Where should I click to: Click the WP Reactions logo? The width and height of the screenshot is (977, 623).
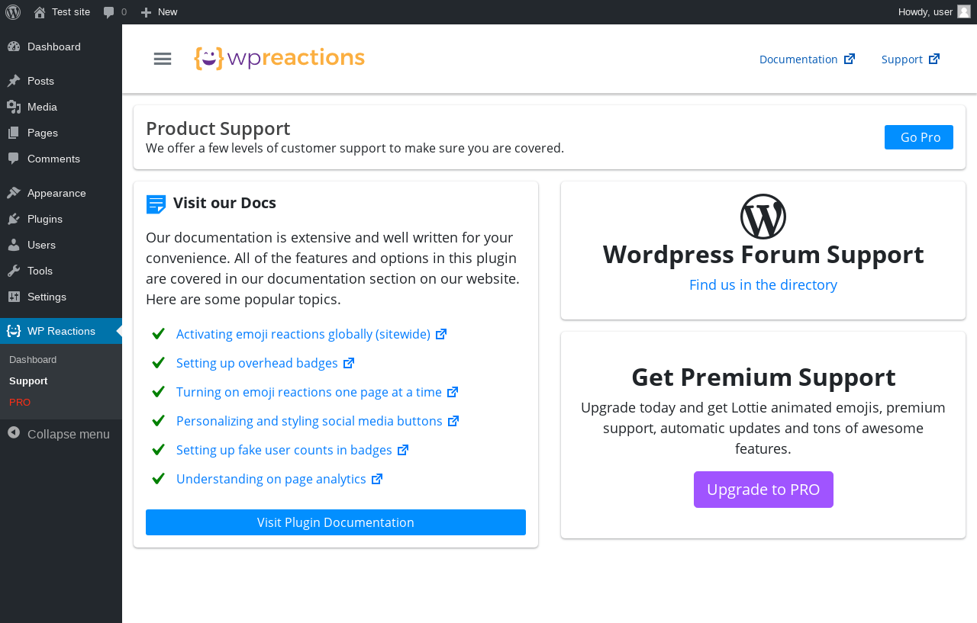tap(279, 59)
